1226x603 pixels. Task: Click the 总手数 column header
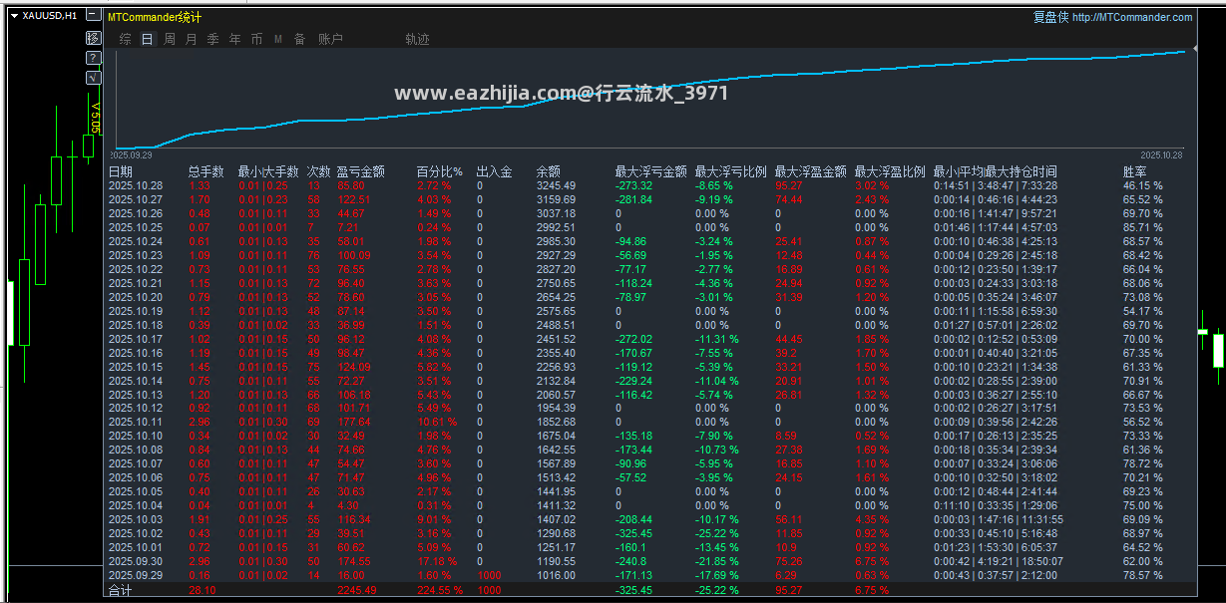click(205, 172)
